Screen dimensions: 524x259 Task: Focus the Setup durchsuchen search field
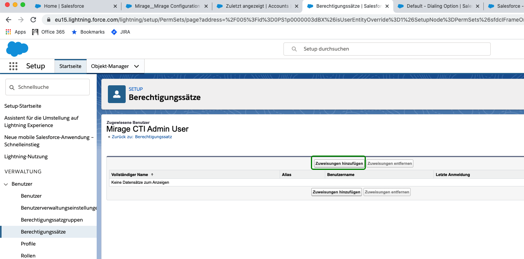click(x=387, y=49)
